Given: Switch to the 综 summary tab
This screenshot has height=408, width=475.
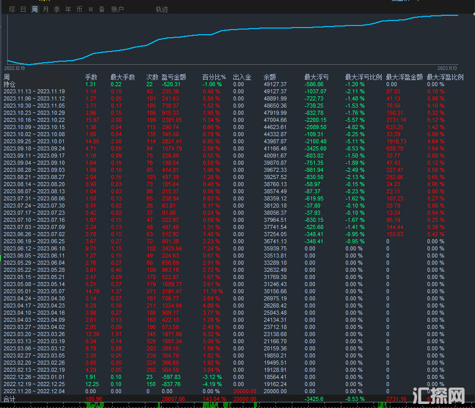Looking at the screenshot, I should pos(12,9).
